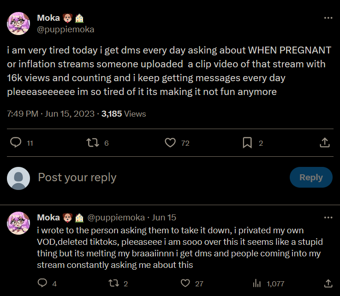
Task: Retweet the second tweet with 2 reposts
Action: [113, 283]
